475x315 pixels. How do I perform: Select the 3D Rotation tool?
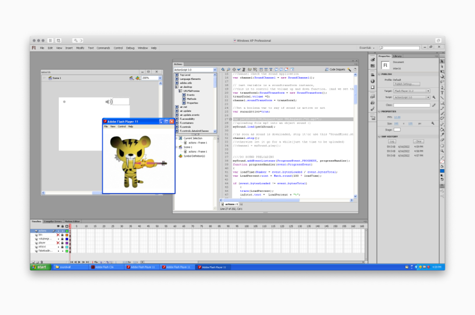(x=442, y=76)
